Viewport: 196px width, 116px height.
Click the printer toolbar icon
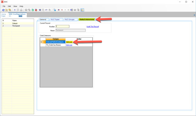pyautogui.click(x=21, y=10)
